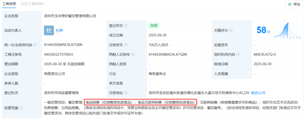Click the 参保人数 label cell
Image resolution: width=305 pixels, height=120 pixels.
click(x=22, y=83)
